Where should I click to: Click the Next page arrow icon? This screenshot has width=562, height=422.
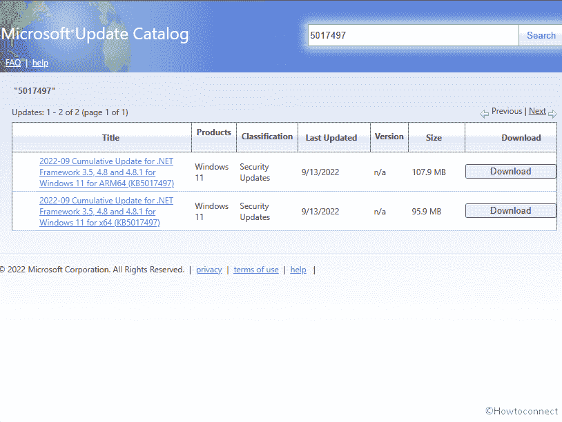(x=552, y=114)
